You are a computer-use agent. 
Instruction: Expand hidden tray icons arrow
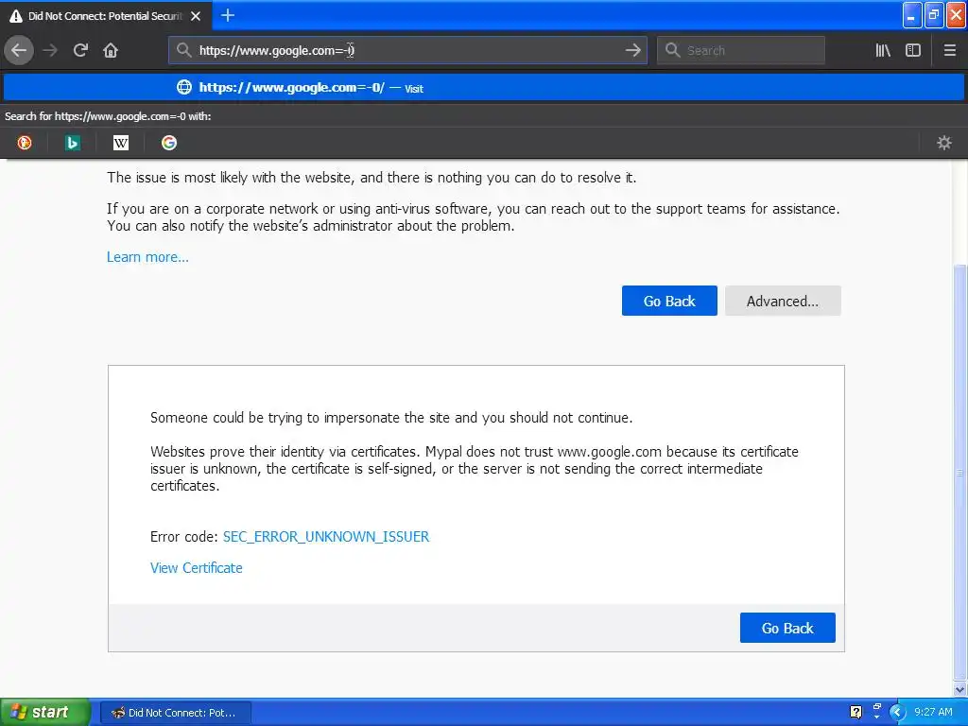(896, 713)
